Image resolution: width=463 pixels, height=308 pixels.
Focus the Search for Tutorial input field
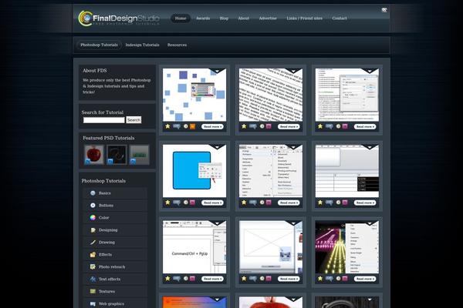tap(104, 120)
